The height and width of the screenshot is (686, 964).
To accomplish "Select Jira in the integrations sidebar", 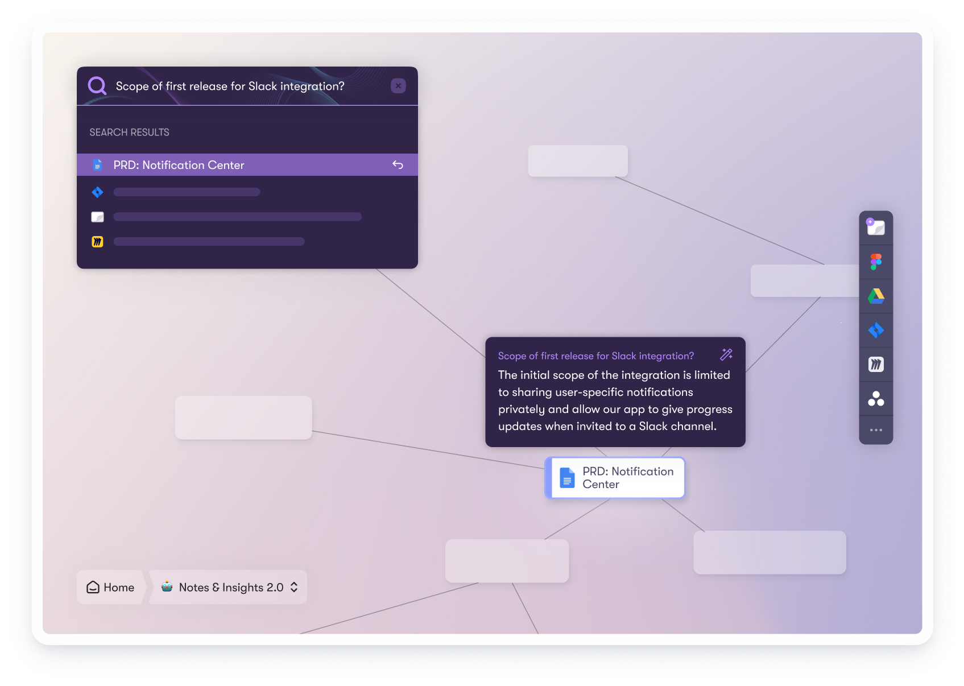I will 876,330.
